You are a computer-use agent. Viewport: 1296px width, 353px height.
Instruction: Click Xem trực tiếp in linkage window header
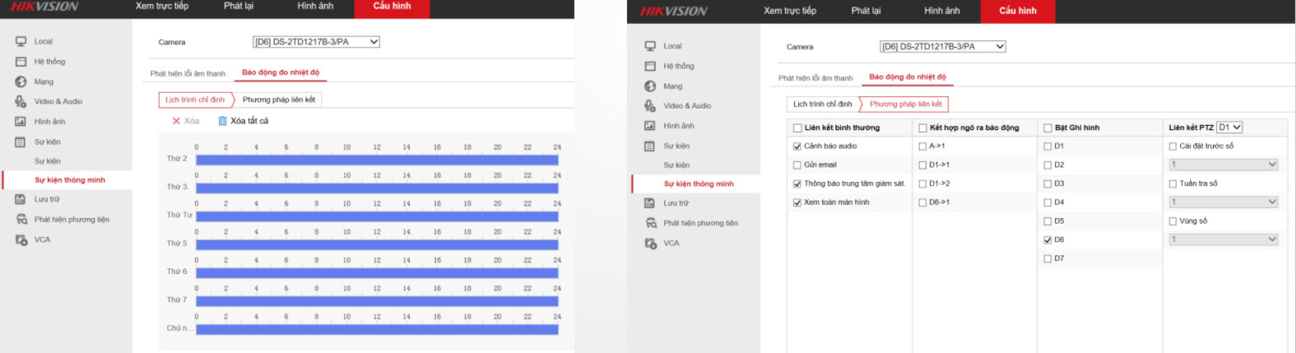click(789, 11)
